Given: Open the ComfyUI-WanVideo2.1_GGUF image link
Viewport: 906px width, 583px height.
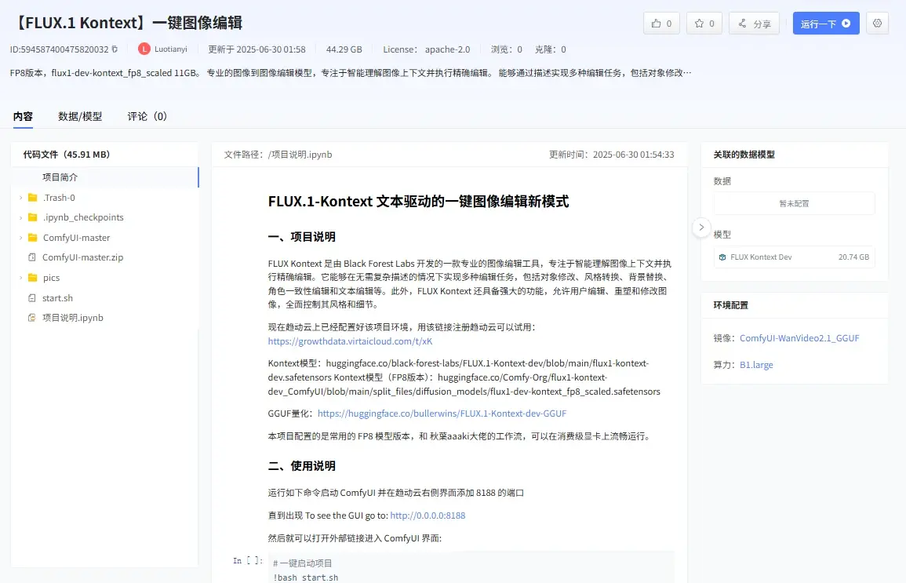Looking at the screenshot, I should [x=799, y=338].
